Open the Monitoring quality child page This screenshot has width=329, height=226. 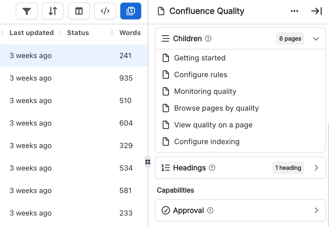pos(205,91)
